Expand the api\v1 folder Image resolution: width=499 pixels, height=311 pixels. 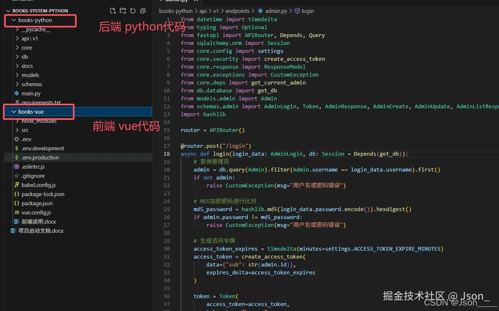point(17,38)
